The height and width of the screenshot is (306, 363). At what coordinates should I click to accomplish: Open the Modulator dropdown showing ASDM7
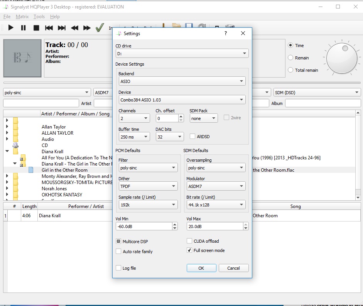point(216,186)
